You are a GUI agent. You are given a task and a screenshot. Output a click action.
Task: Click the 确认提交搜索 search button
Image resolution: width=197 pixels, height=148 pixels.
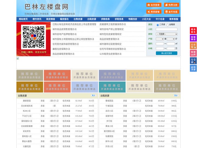coord(167,53)
